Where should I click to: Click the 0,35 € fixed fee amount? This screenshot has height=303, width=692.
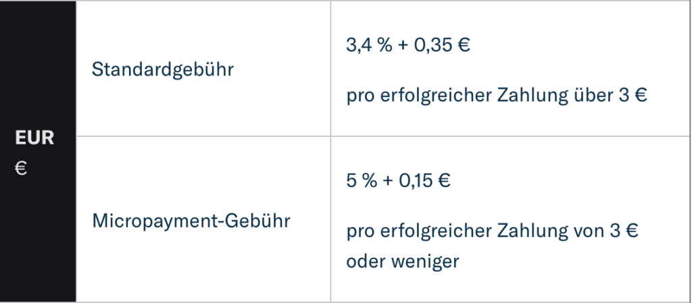(442, 45)
